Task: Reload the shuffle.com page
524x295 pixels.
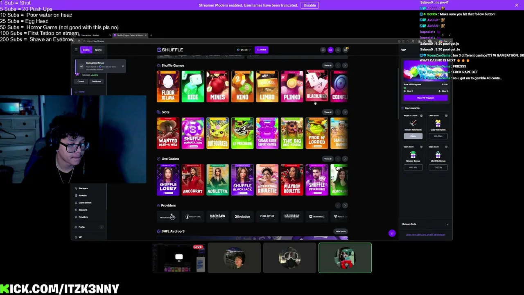Action: click(x=79, y=41)
